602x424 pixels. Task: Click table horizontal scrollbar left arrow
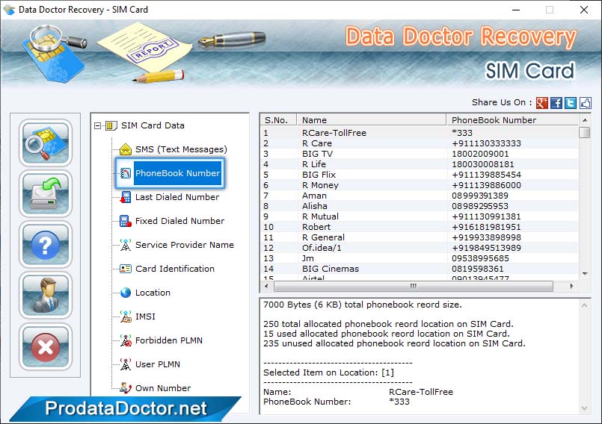click(266, 286)
